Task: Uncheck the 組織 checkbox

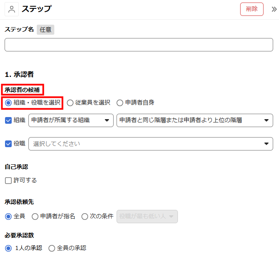Action: (8, 120)
